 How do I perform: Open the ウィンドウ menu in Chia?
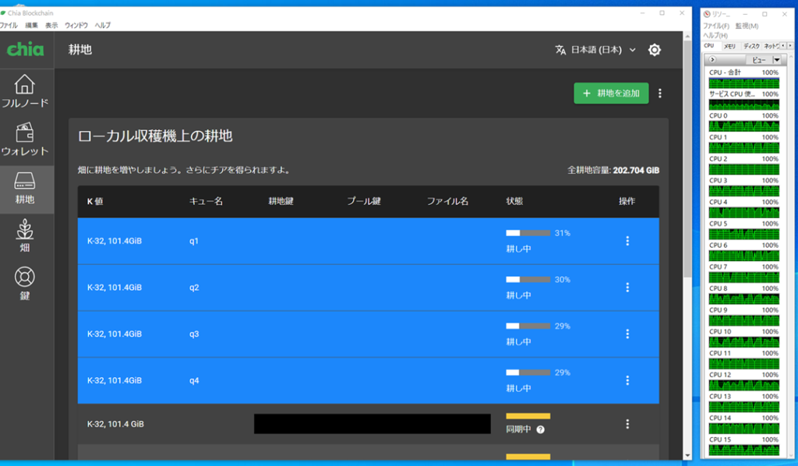pos(76,25)
